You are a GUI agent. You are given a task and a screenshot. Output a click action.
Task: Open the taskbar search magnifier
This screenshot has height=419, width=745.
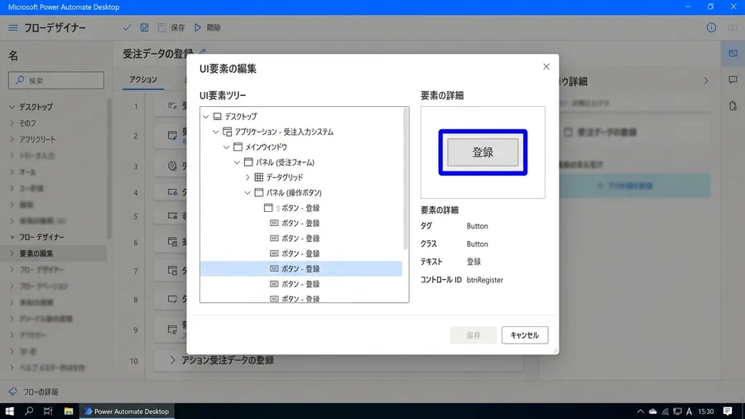tap(29, 412)
